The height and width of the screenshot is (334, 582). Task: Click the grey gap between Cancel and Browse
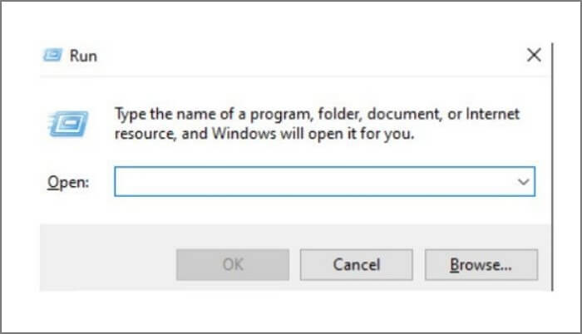420,265
